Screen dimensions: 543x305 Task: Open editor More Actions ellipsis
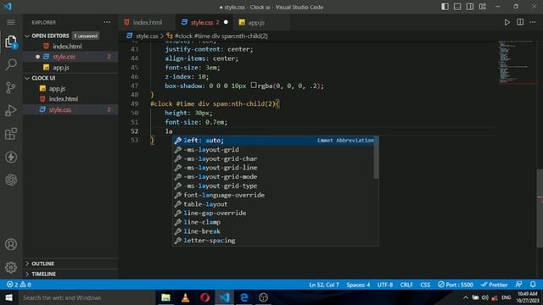click(533, 23)
